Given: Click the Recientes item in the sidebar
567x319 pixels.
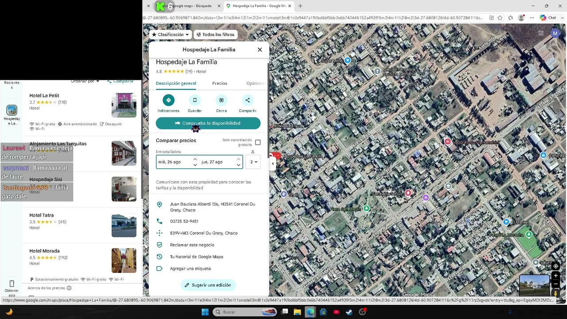Looking at the screenshot, I should pyautogui.click(x=12, y=85).
